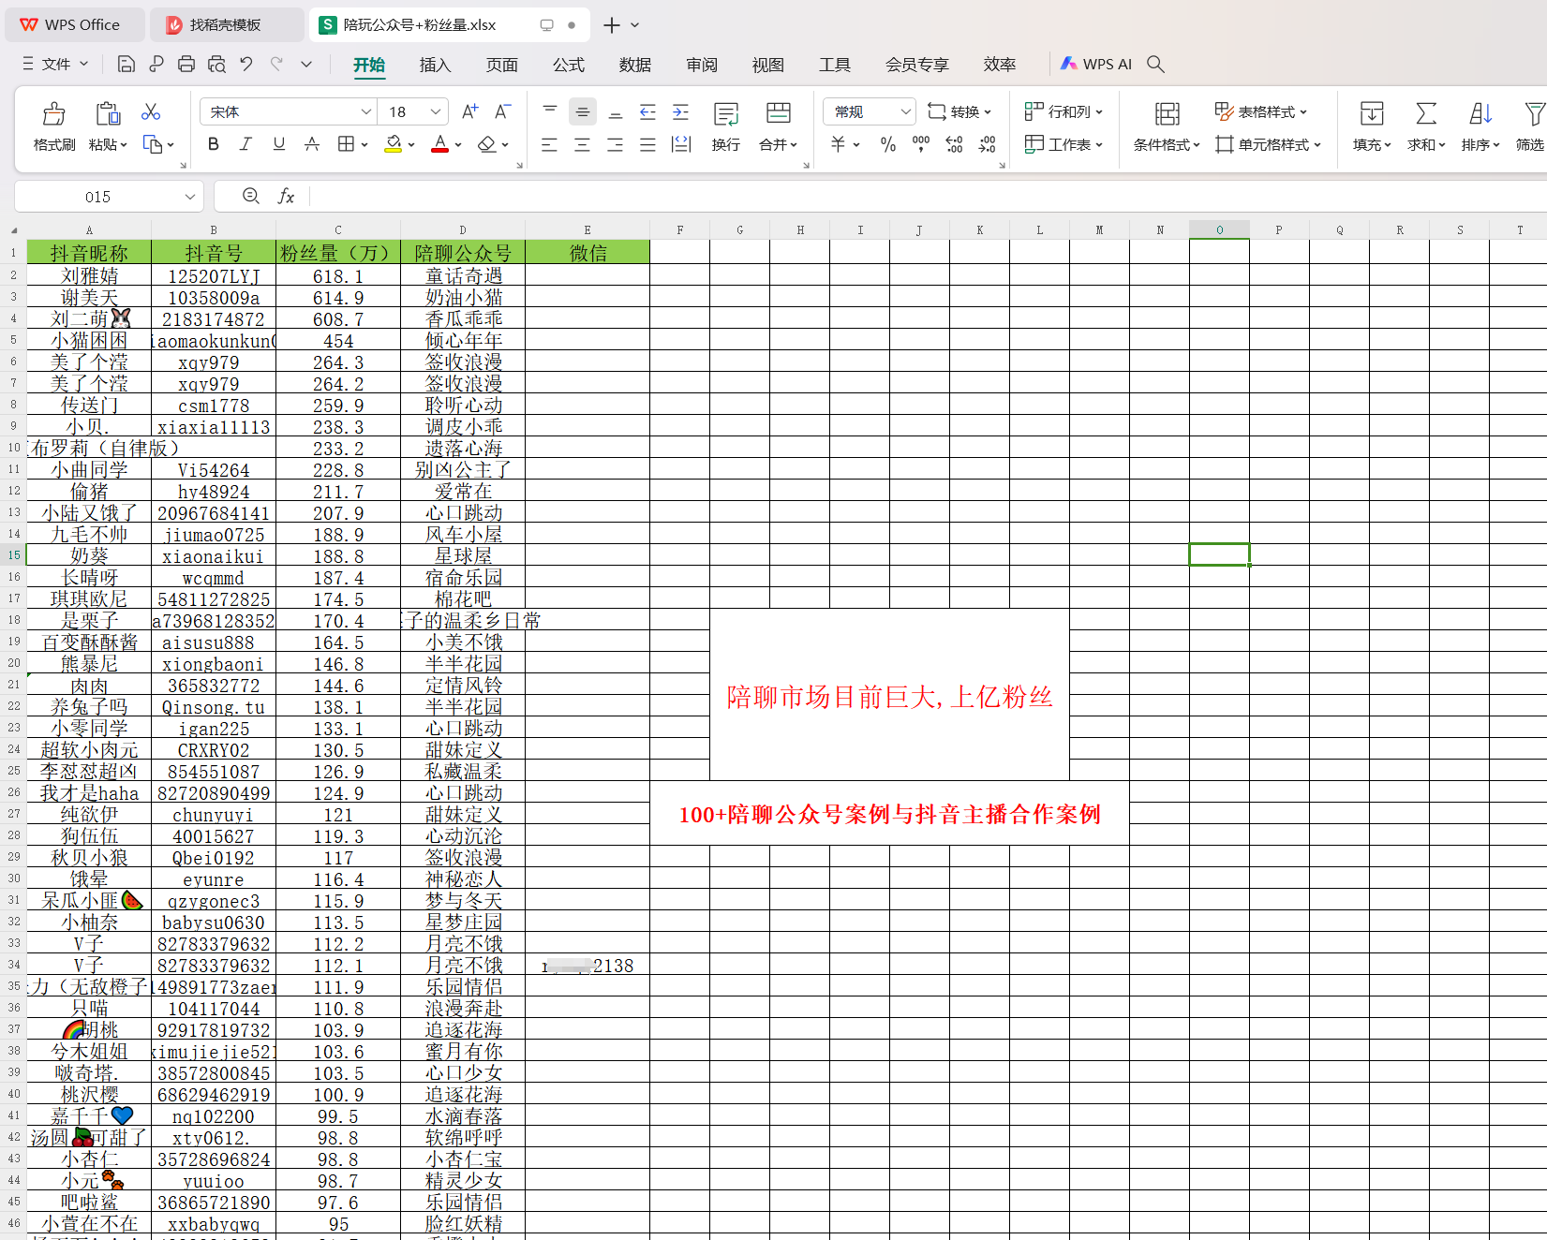Screen dimensions: 1547x1240
Task: Click the Cut scissors icon
Action: click(150, 112)
